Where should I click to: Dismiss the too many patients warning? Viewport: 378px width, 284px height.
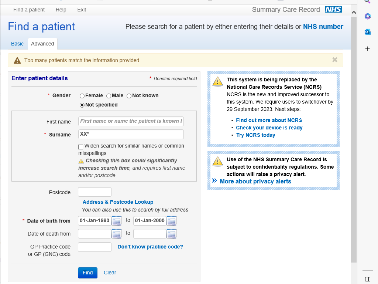click(x=335, y=60)
